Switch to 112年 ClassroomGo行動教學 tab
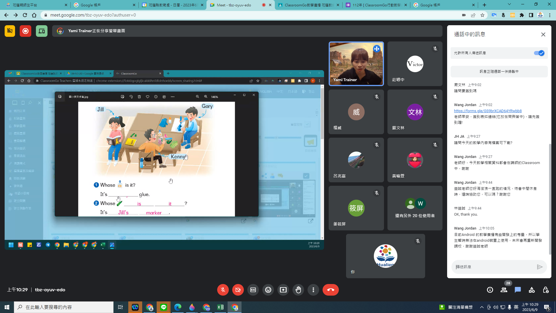The height and width of the screenshot is (313, 556). [376, 5]
